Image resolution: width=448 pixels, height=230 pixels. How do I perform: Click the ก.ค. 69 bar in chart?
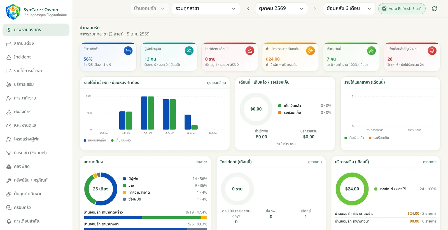click(148, 113)
